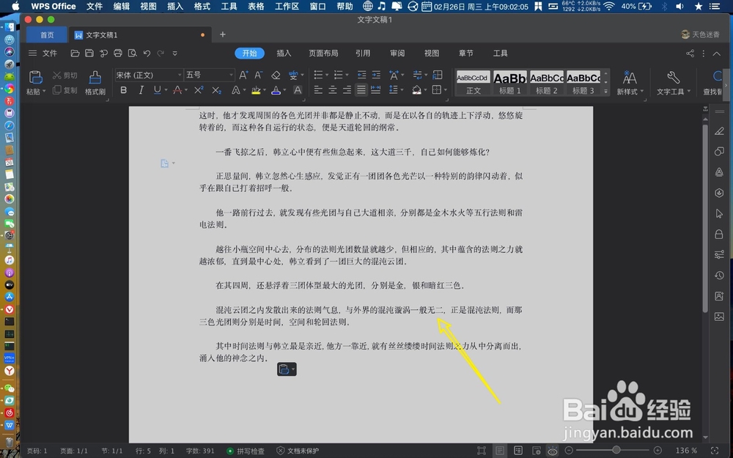Open the 页面布局 ribbon tab
The width and height of the screenshot is (733, 458).
(x=323, y=53)
